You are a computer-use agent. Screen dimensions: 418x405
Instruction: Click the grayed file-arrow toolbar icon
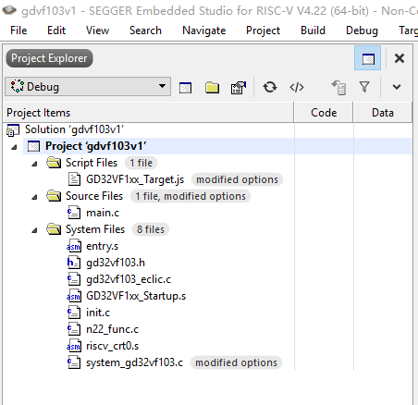[338, 88]
